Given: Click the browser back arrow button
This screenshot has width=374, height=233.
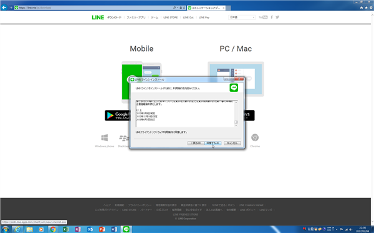Looking at the screenshot, I should pos(4,7).
